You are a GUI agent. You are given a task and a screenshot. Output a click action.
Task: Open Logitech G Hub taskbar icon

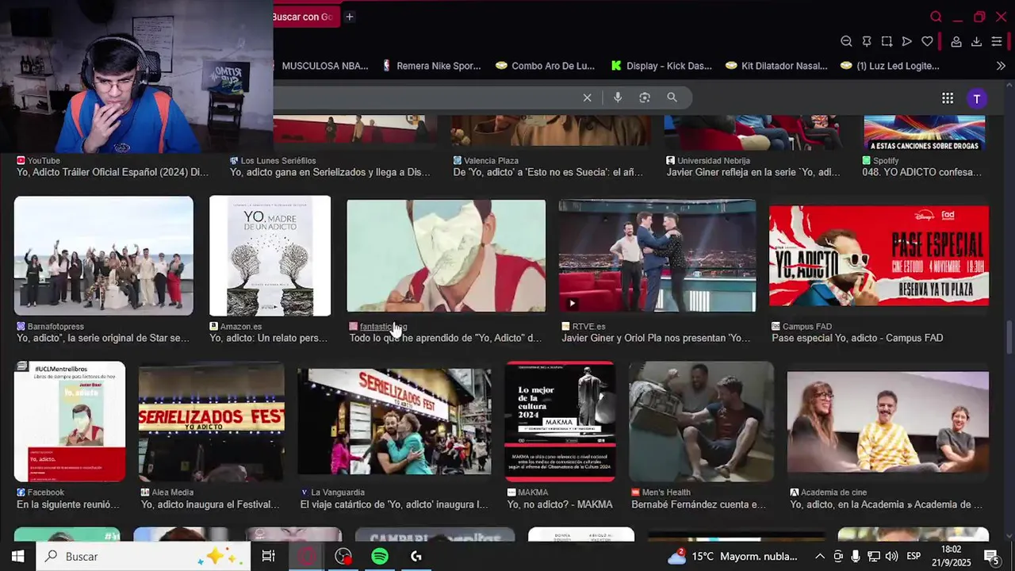pos(416,557)
